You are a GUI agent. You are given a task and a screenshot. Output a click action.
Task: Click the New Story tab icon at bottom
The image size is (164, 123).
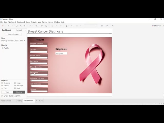[42, 101]
